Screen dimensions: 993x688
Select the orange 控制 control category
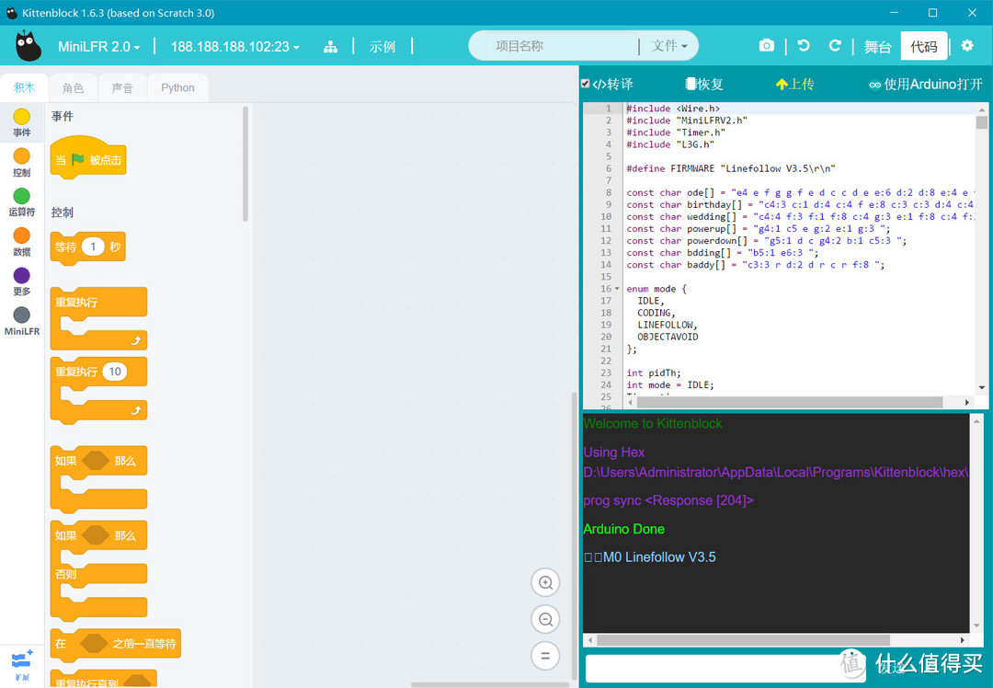coord(21,162)
